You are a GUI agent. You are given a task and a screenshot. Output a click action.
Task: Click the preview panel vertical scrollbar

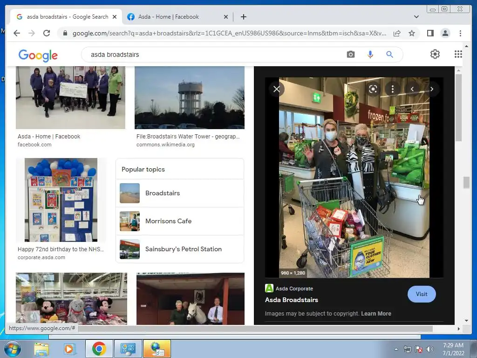[x=458, y=108]
